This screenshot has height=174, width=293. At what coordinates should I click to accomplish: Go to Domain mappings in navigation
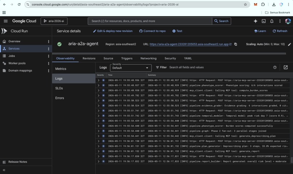(20, 71)
